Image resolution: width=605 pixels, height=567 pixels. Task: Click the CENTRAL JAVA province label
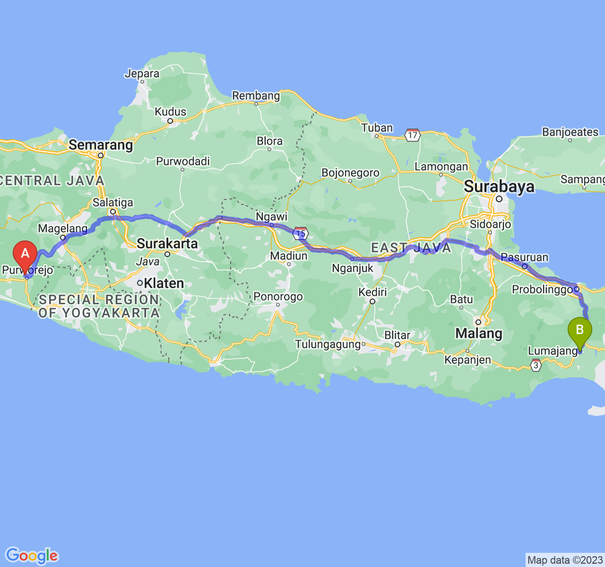click(52, 180)
